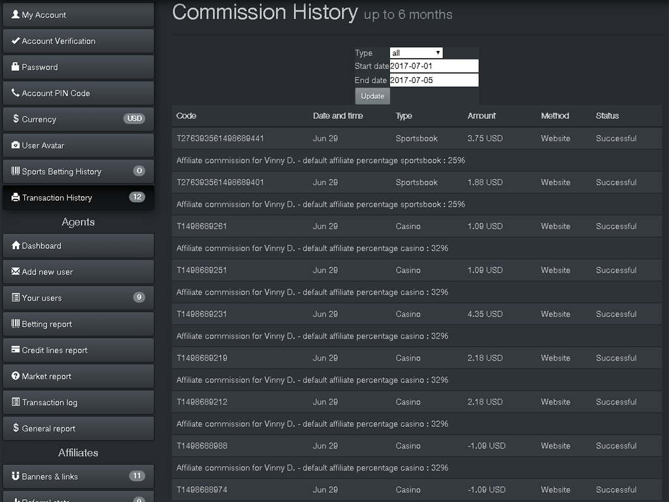
Task: Select transaction row T276393561498689441
Action: click(220, 139)
